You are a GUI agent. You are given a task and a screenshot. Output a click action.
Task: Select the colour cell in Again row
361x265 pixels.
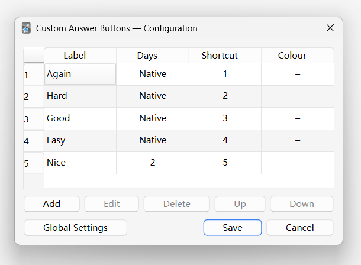point(298,74)
